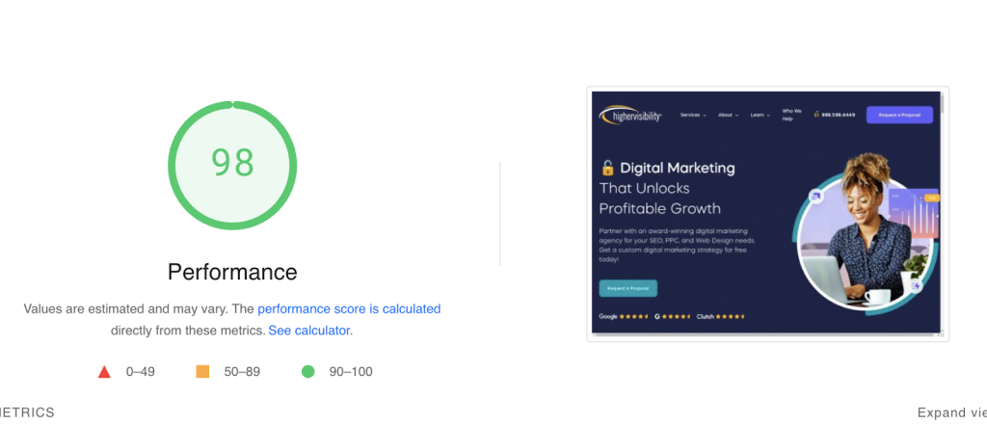
Task: Open the 'See calculator' link
Action: coord(310,331)
